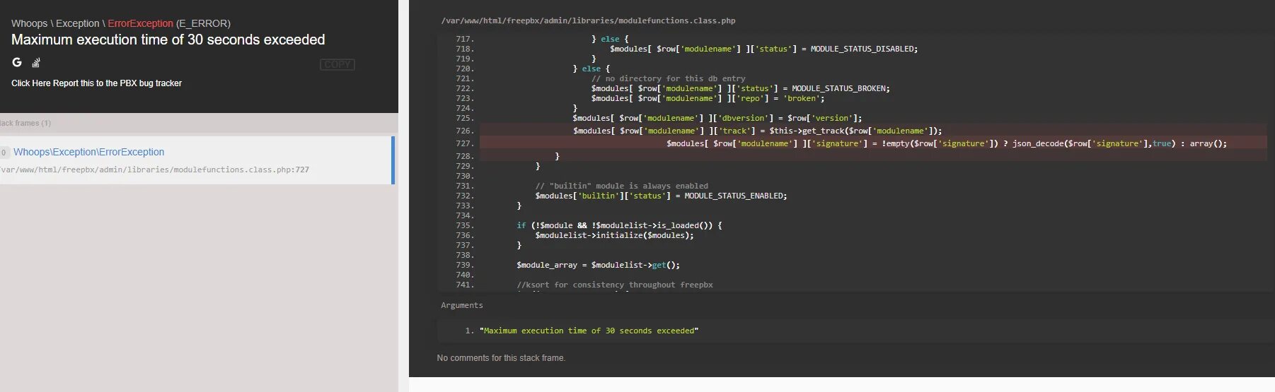Click argument 1 'Maximum execution time' string

tap(589, 331)
